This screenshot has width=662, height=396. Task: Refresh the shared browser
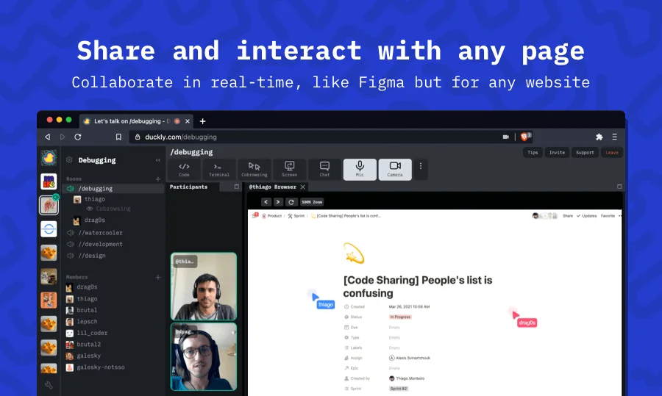point(291,202)
